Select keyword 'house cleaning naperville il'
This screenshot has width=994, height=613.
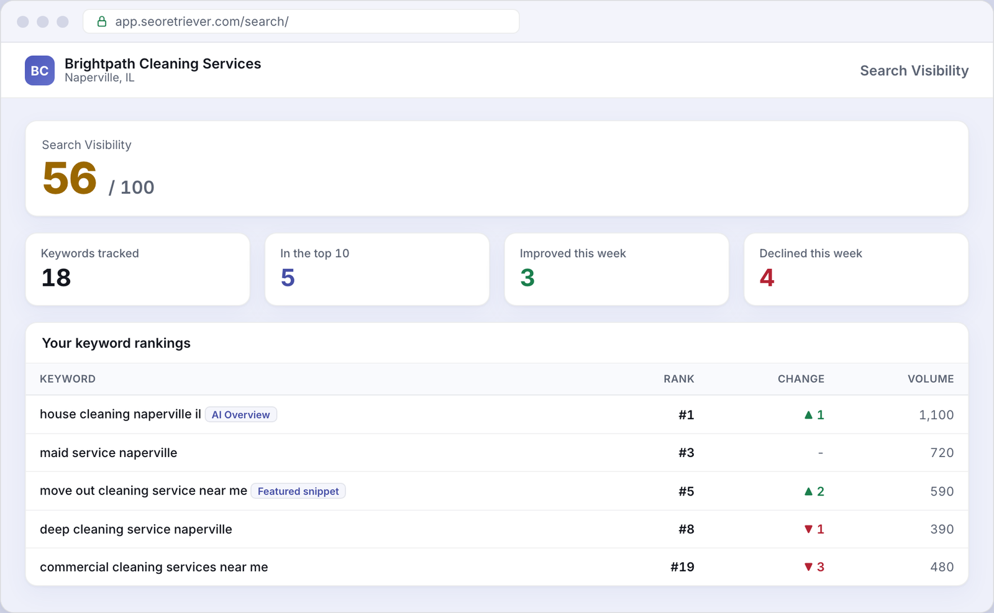[x=121, y=414]
